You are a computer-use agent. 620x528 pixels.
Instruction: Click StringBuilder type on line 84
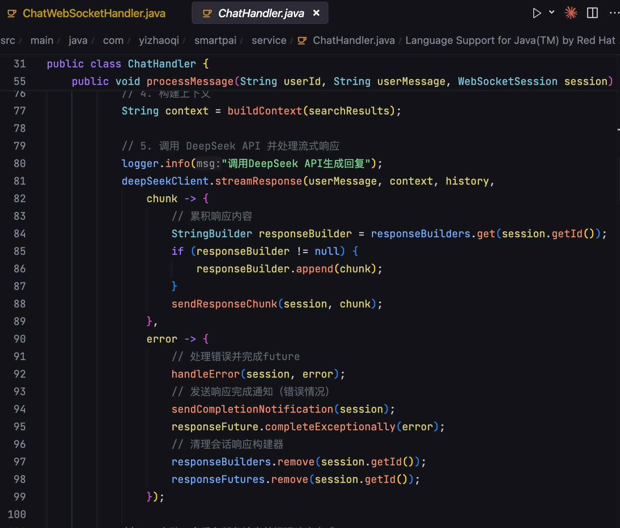pos(212,234)
